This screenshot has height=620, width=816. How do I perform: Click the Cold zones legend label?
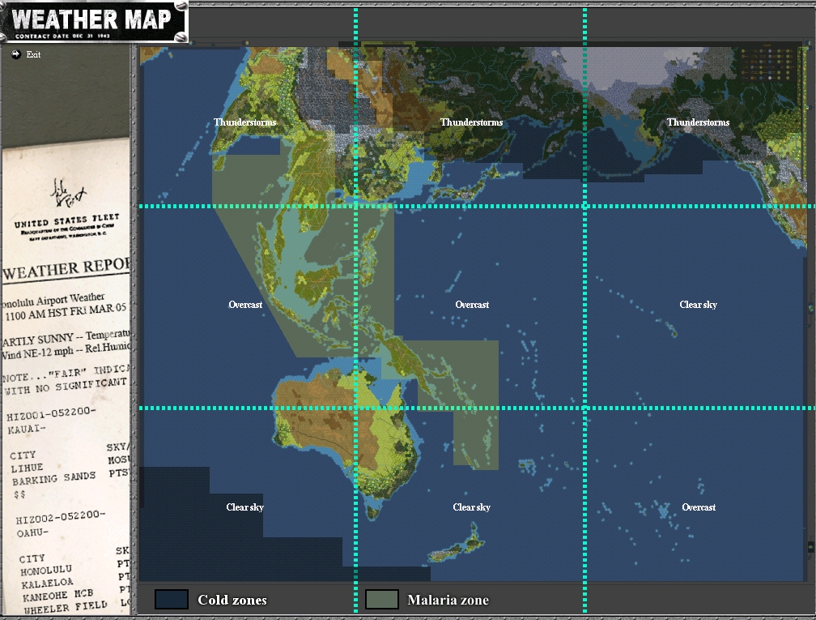[x=232, y=600]
